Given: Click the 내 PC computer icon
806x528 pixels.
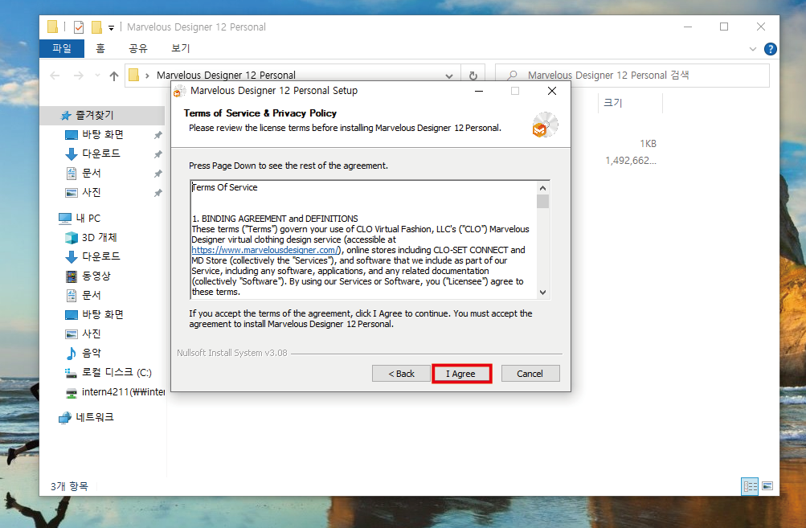Looking at the screenshot, I should point(65,219).
